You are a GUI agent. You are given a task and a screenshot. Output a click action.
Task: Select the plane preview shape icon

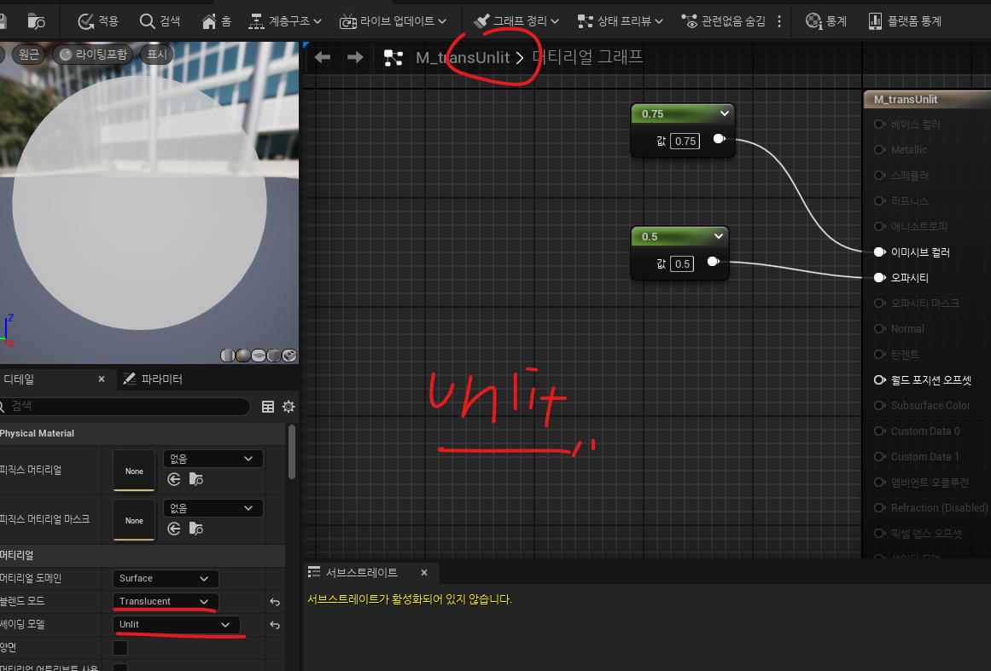pos(259,356)
